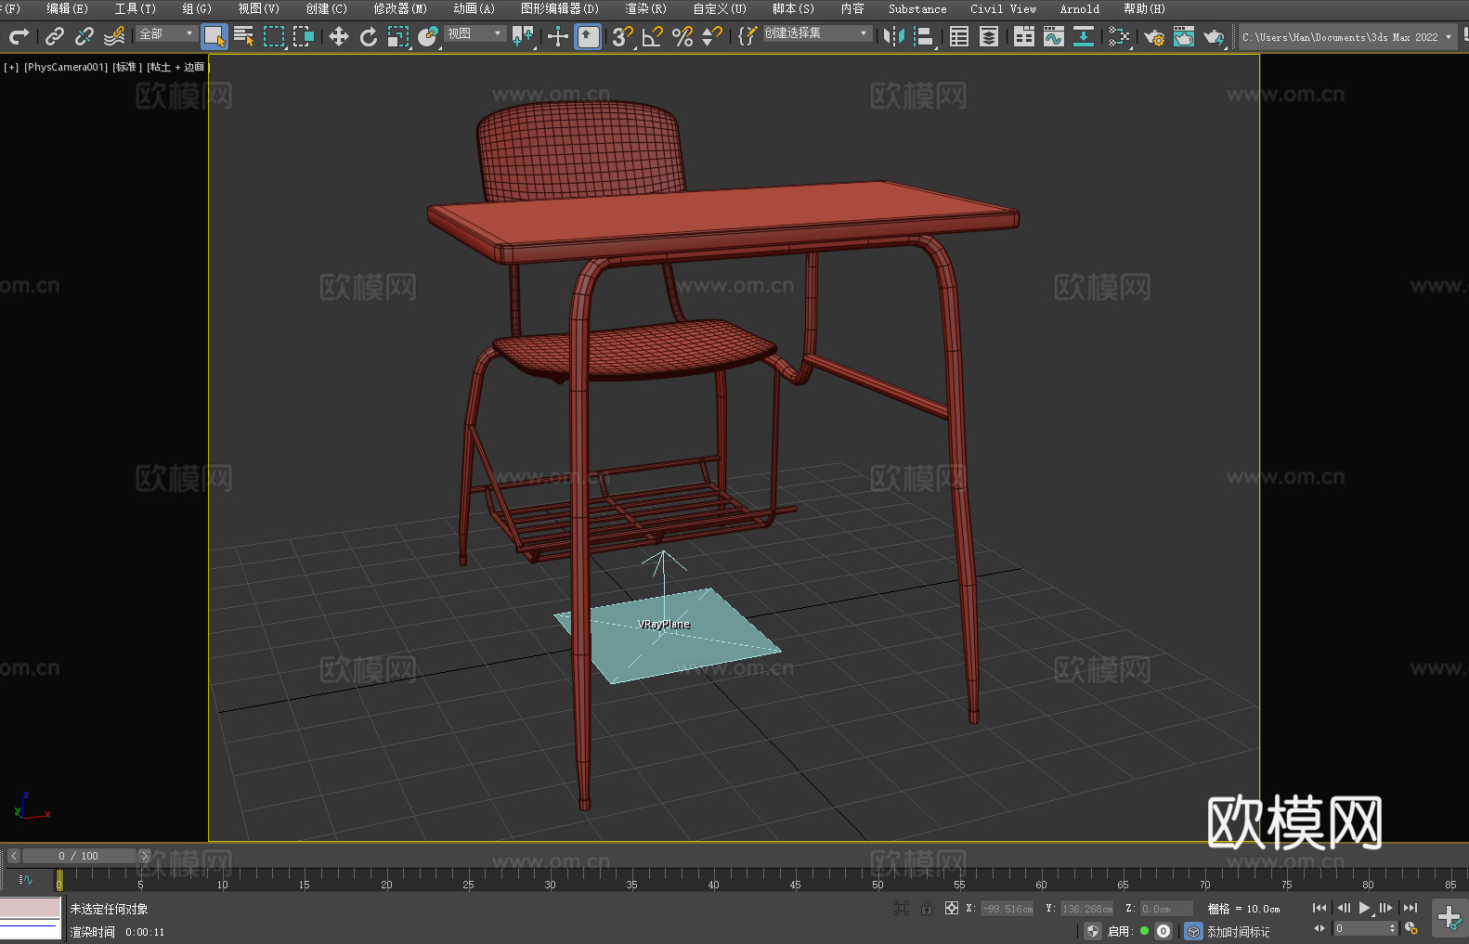This screenshot has height=944, width=1469.
Task: Open the 编辑(E) menu
Action: (67, 8)
